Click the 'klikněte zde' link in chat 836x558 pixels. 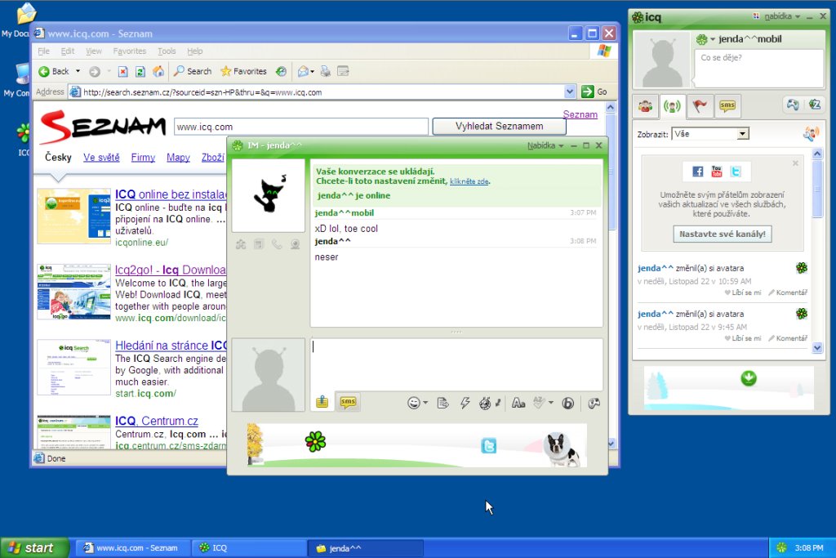[469, 181]
